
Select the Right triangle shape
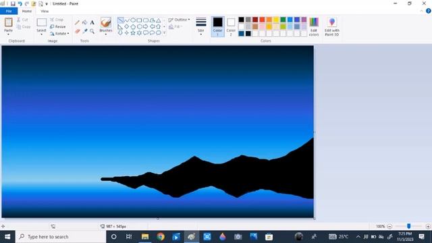120,27
